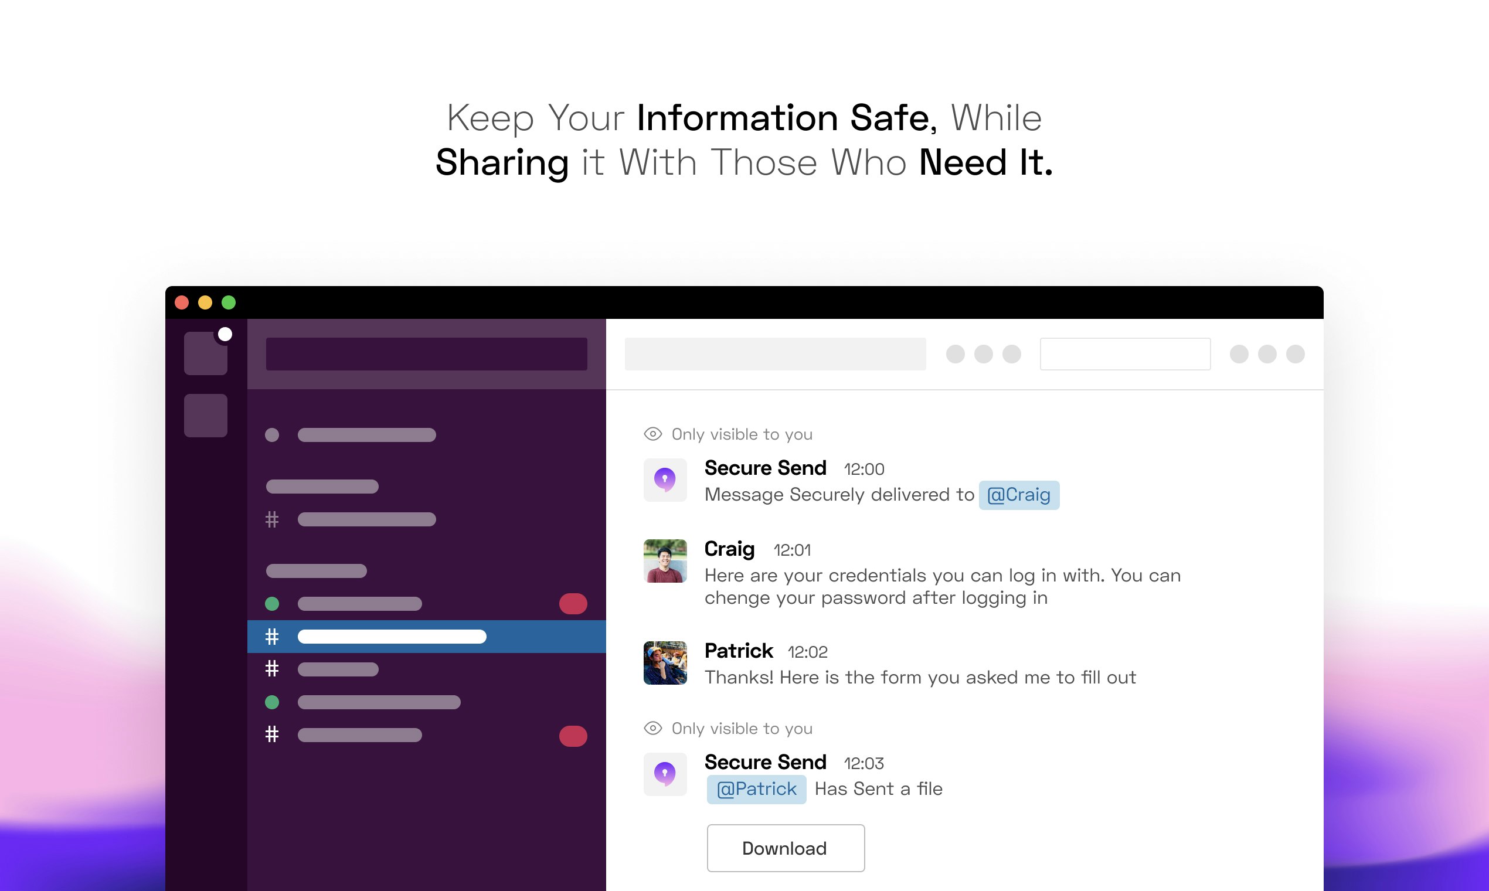Image resolution: width=1489 pixels, height=891 pixels.
Task: Select the workspace icon in the far-left sidebar
Action: pos(205,353)
